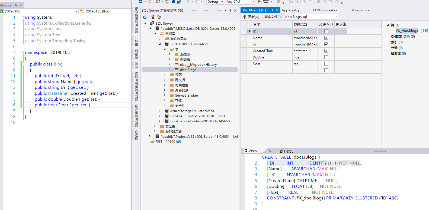Click the swap panes arrows icon

tap(270, 151)
